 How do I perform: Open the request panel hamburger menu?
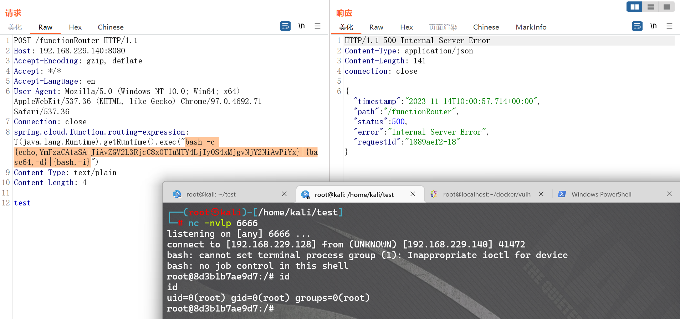coord(318,26)
